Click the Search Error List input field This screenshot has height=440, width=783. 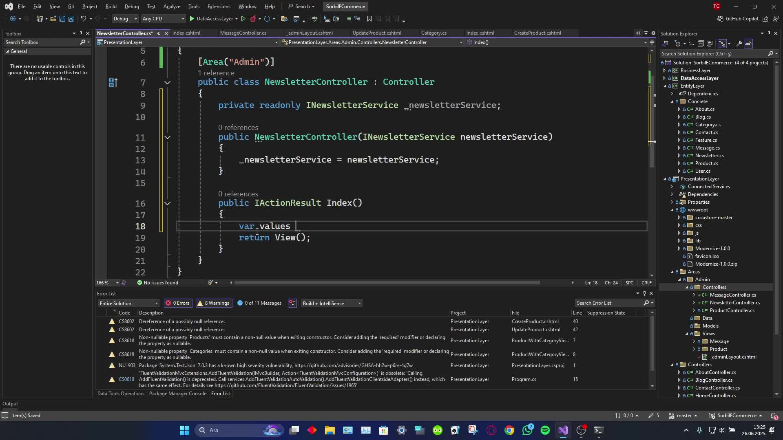608,303
